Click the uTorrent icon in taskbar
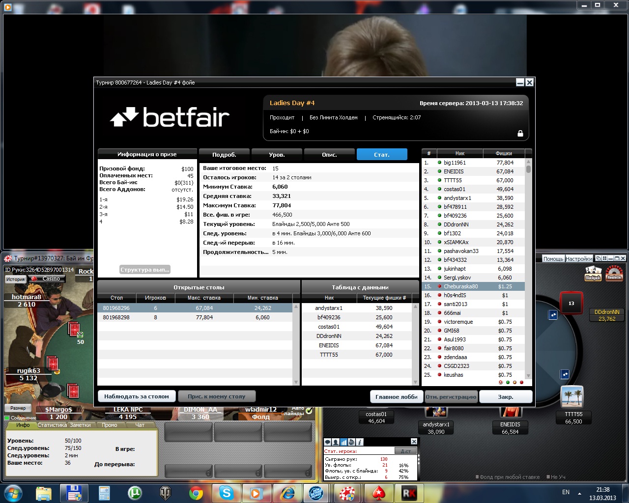Screen dimensions: 629x503 pos(135,493)
